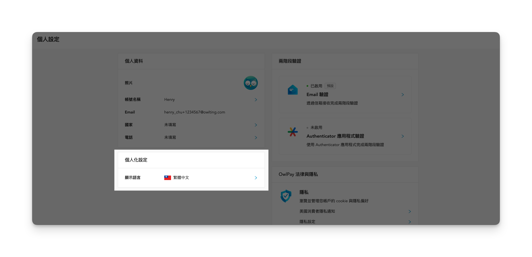Click the owl profile photo avatar

click(251, 83)
